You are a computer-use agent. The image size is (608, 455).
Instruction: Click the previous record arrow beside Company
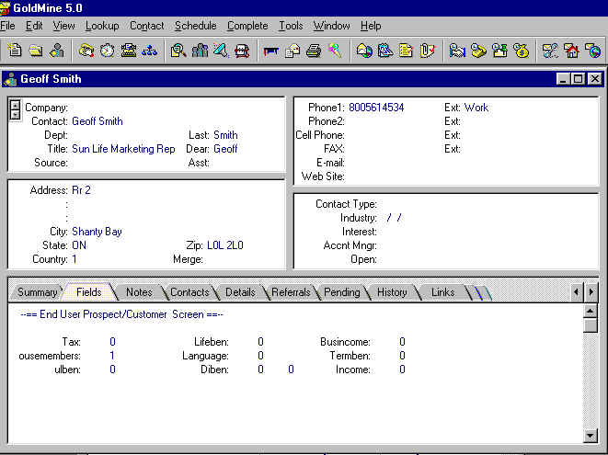15,106
